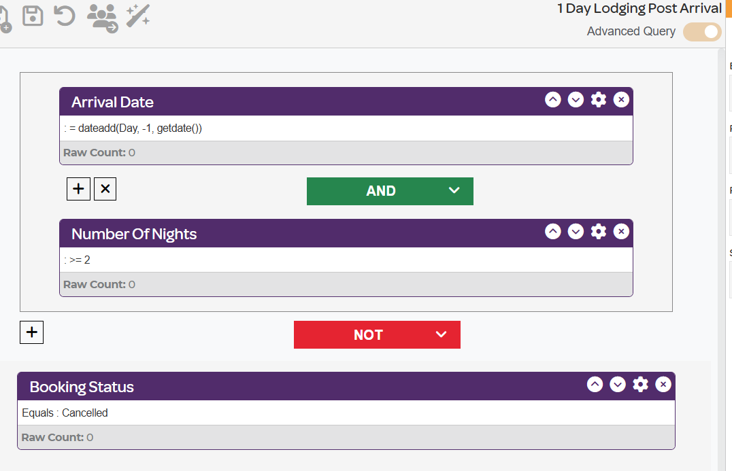The height and width of the screenshot is (471, 732).
Task: Move Number Of Nights criterion down
Action: [576, 231]
